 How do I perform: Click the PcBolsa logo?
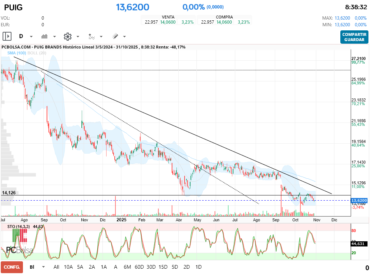[x=19, y=250]
